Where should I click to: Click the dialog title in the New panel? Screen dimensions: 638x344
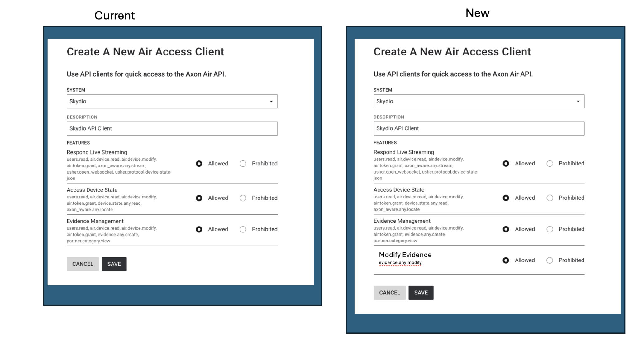(x=452, y=51)
